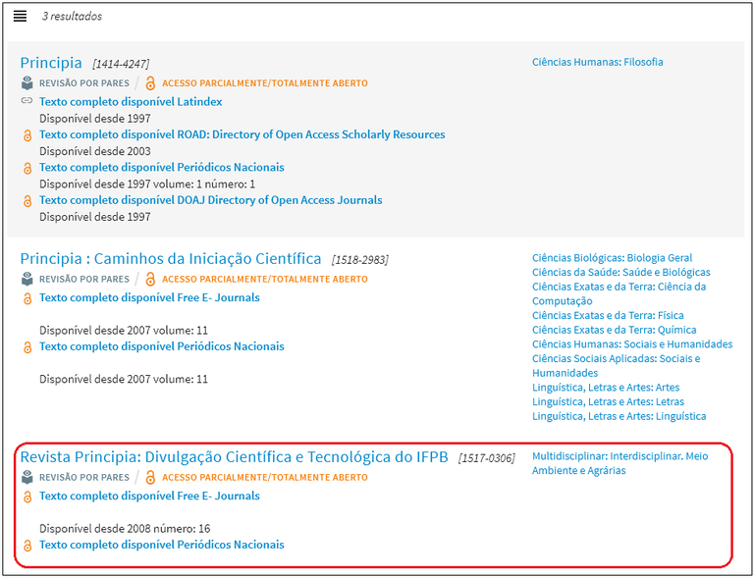Click chain link icon next to Latindex

tap(27, 102)
